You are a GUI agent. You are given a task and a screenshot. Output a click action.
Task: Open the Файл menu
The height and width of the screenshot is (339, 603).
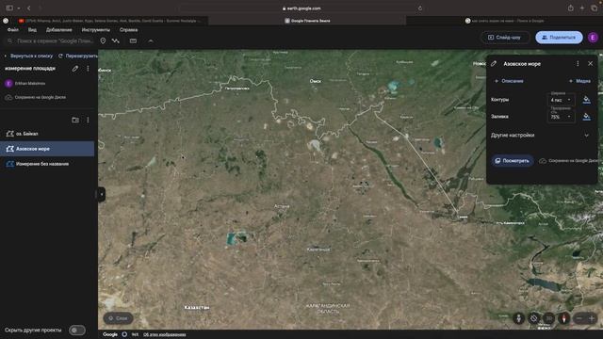(x=12, y=29)
